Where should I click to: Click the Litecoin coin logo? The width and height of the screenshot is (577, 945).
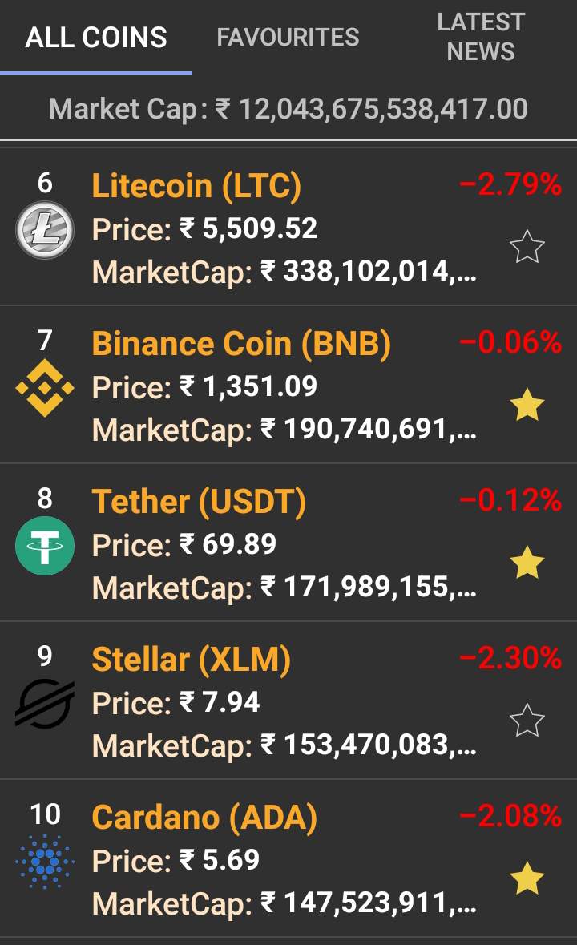coord(45,230)
